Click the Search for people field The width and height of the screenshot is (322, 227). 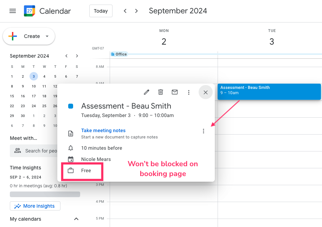34,151
